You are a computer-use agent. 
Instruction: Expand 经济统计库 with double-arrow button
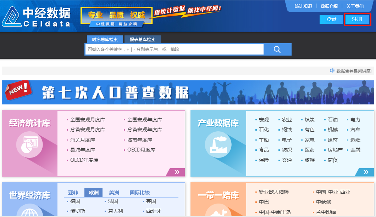pyautogui.click(x=175, y=172)
